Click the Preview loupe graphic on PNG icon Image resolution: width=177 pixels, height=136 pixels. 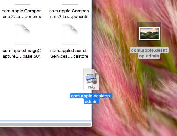point(94,80)
